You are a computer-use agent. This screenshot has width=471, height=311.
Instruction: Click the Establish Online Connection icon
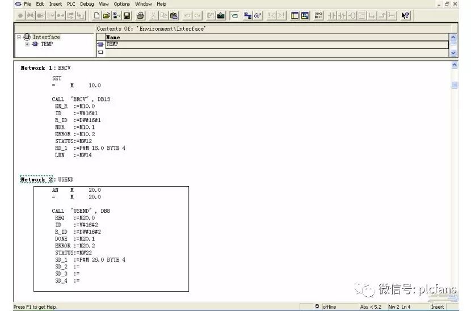tap(247, 15)
